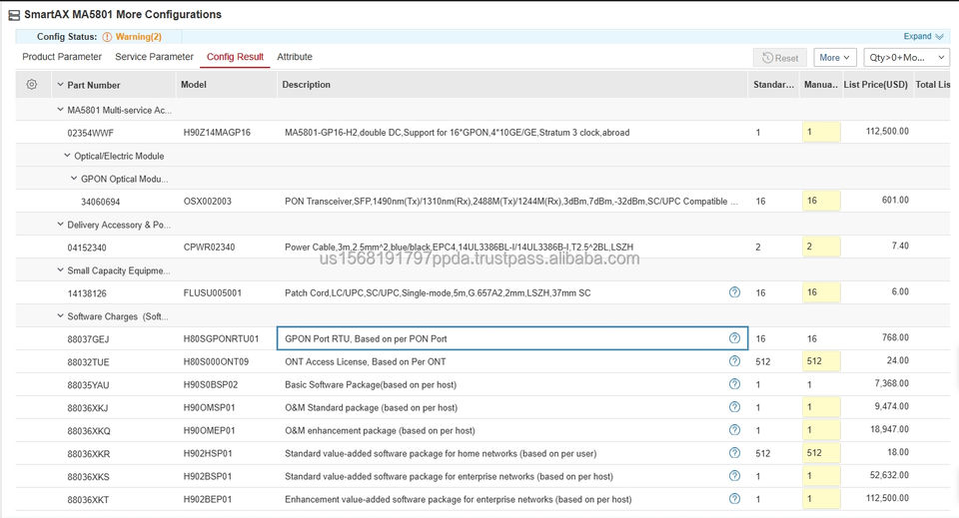The height and width of the screenshot is (518, 959).
Task: Open the More dropdown menu
Action: pos(835,58)
